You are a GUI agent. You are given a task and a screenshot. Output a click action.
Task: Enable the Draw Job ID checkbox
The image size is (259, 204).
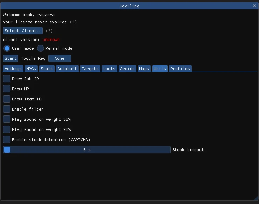(7, 79)
